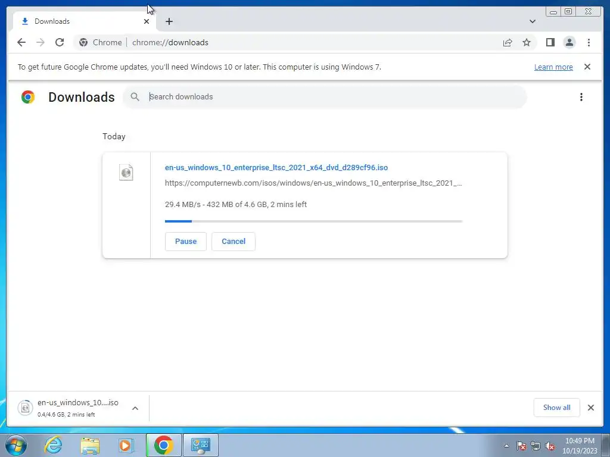Screen dimensions: 610x457
Task: Close the bottom download shelf
Action: tap(590, 408)
